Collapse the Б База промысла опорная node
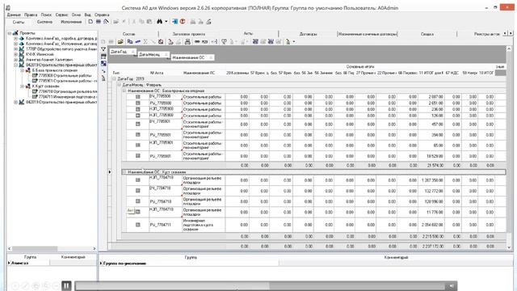 [22, 70]
